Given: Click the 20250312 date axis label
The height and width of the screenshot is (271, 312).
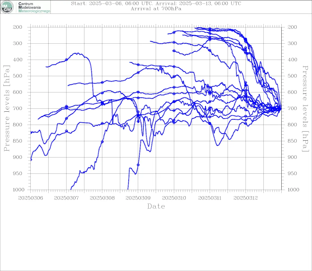Looking at the screenshot, I should click(x=246, y=198).
